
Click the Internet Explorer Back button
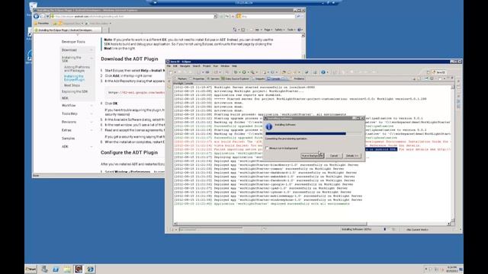37,16
